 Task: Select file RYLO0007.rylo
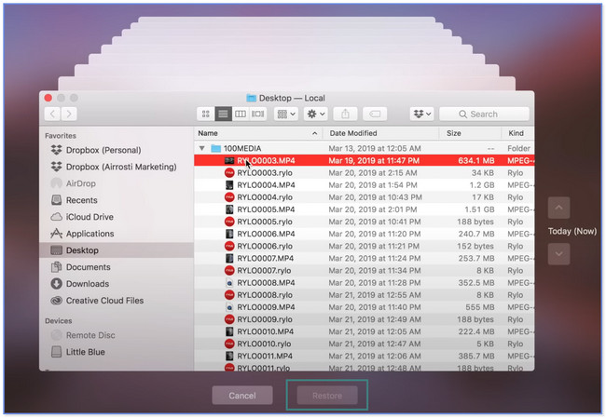point(364,271)
